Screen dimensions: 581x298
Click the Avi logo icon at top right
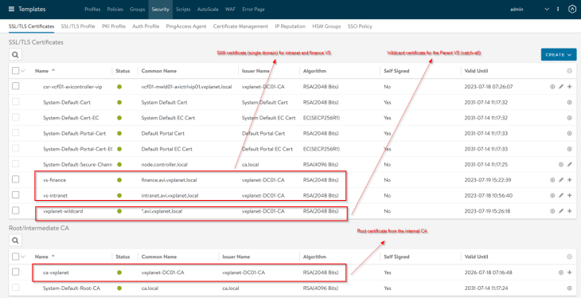click(x=571, y=10)
